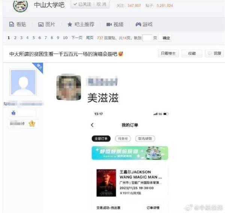Click the 收藏 favorite button
The width and height of the screenshot is (225, 213).
point(192,53)
